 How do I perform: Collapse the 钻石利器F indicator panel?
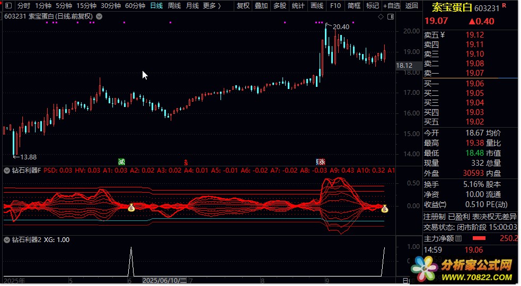(x=7, y=171)
